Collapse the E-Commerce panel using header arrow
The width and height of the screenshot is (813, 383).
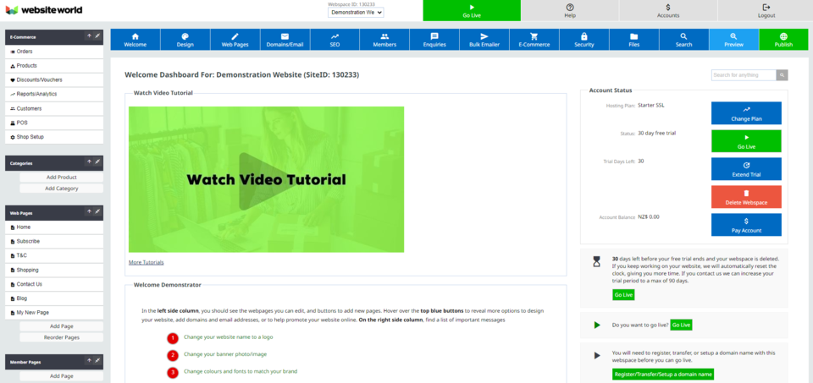pos(89,36)
